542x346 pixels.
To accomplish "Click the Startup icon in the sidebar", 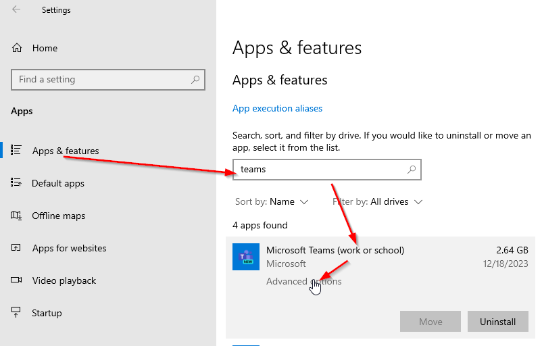I will point(16,312).
